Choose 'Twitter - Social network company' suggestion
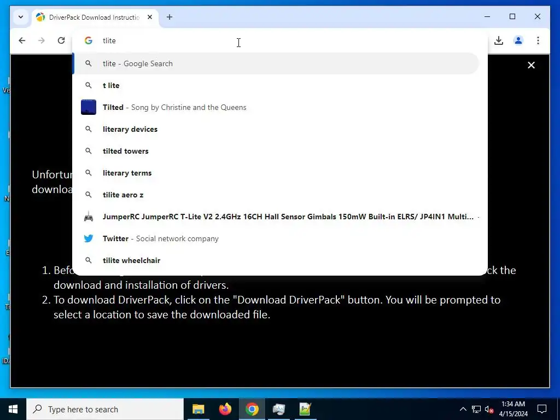Image resolution: width=560 pixels, height=420 pixels. (276, 238)
